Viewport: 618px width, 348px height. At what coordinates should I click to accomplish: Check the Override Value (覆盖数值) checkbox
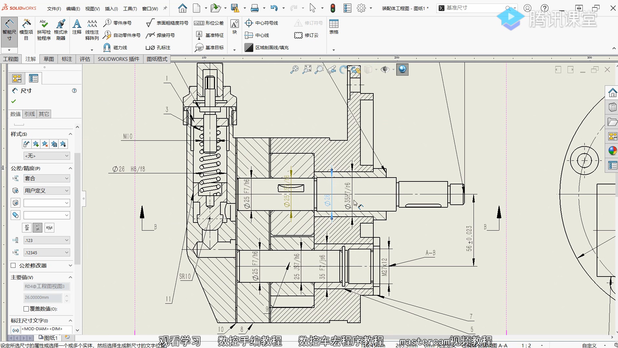coord(26,309)
